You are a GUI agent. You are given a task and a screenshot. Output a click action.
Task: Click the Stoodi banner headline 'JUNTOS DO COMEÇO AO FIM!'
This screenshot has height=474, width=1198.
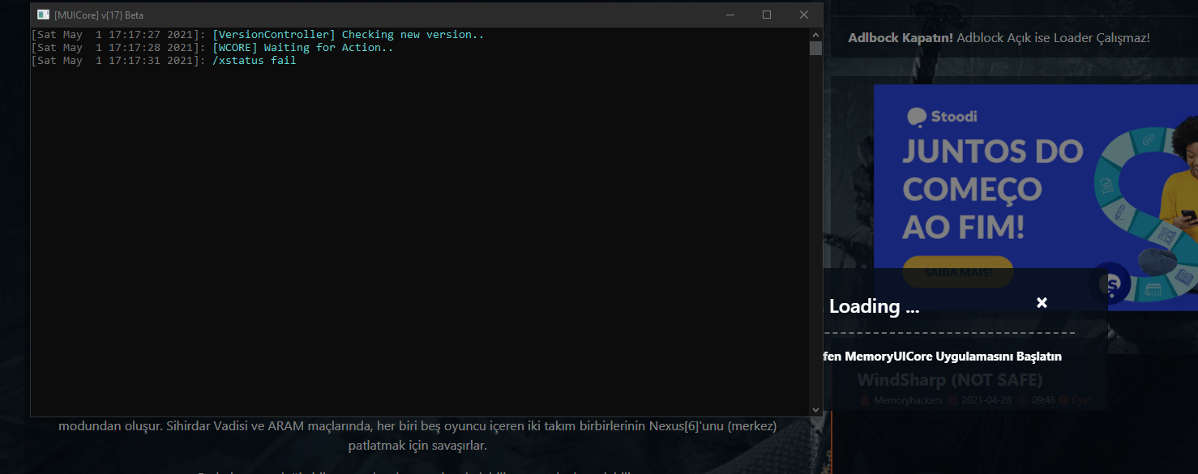click(x=993, y=189)
